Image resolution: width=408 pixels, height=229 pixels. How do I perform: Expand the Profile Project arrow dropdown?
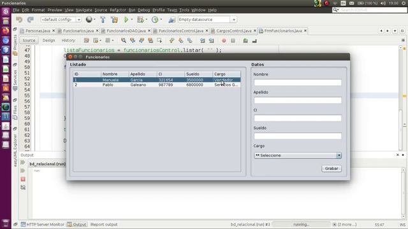[x=161, y=20]
